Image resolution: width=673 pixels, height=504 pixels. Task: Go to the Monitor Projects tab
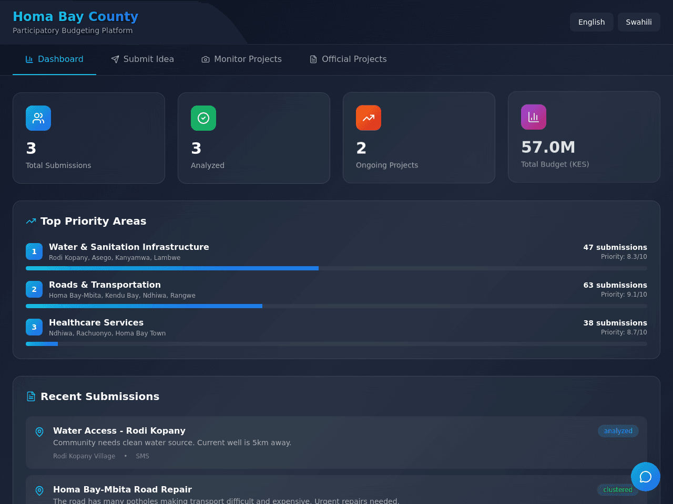242,59
